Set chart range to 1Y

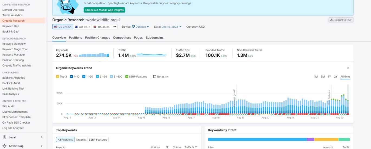(329, 77)
